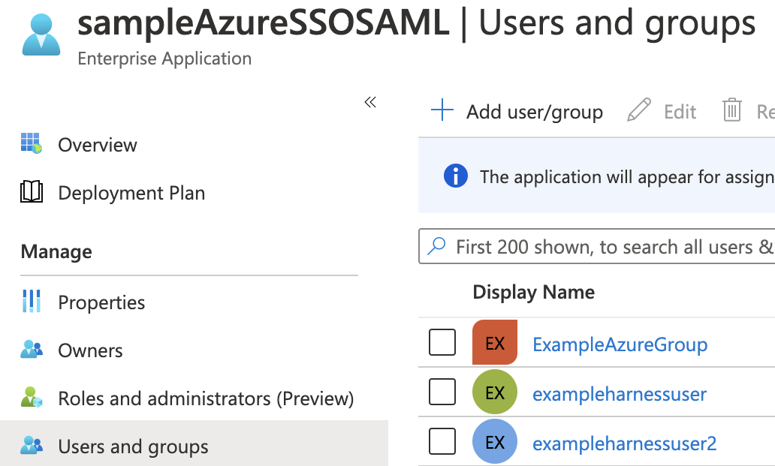The image size is (775, 466).
Task: Click the Overview grid icon
Action: 32,144
